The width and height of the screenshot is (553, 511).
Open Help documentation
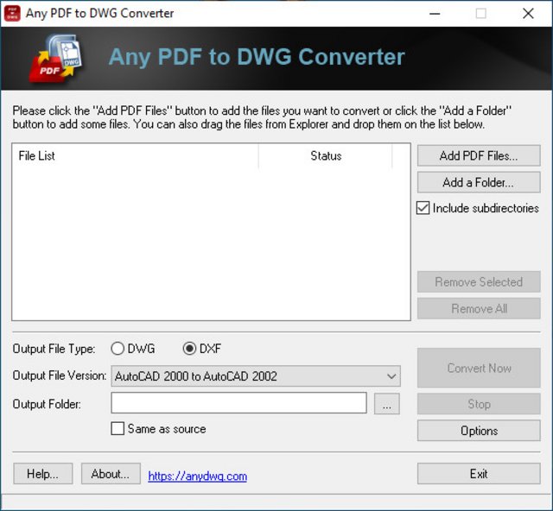[x=43, y=474]
